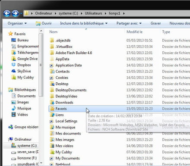Select SkyDrive in the navigation pane
Screen dimensions: 190x166
(x=24, y=71)
